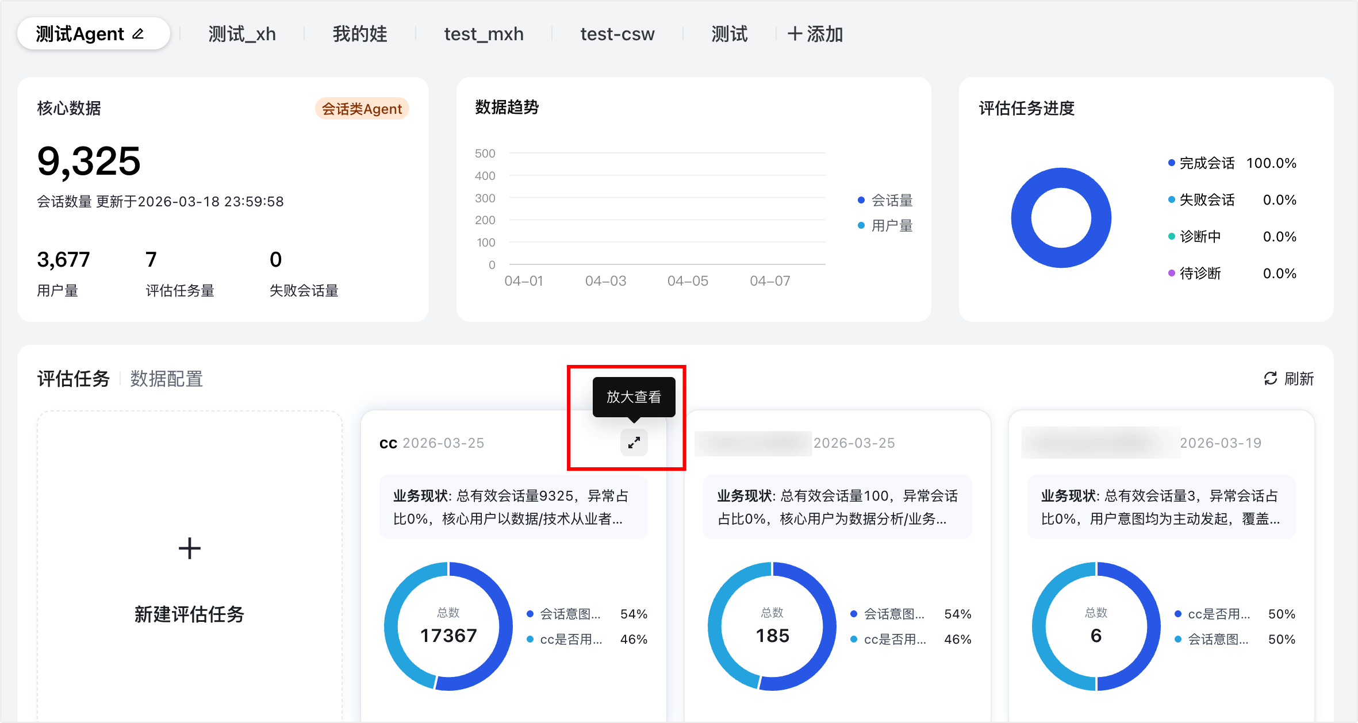Click the large plus in 新建评估任务 card

[x=189, y=548]
